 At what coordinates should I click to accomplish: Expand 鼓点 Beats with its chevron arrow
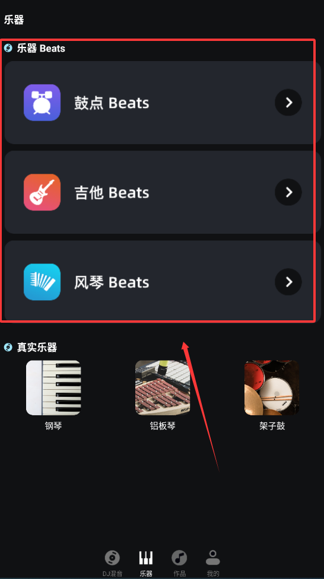point(288,103)
